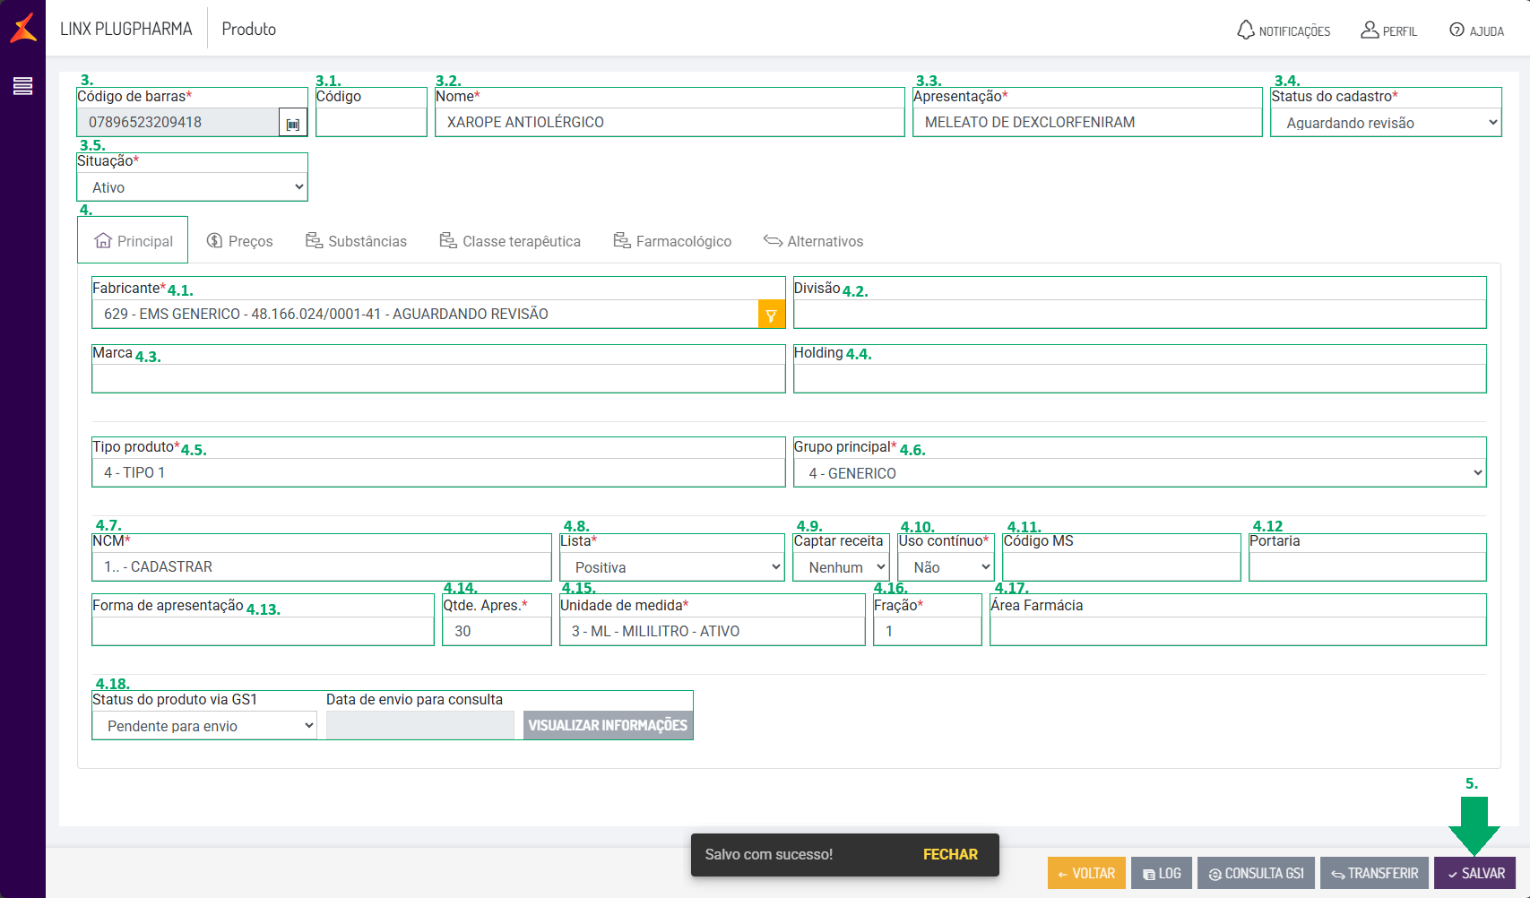The height and width of the screenshot is (898, 1530).
Task: Click the Linx logo icon
Action: (23, 28)
